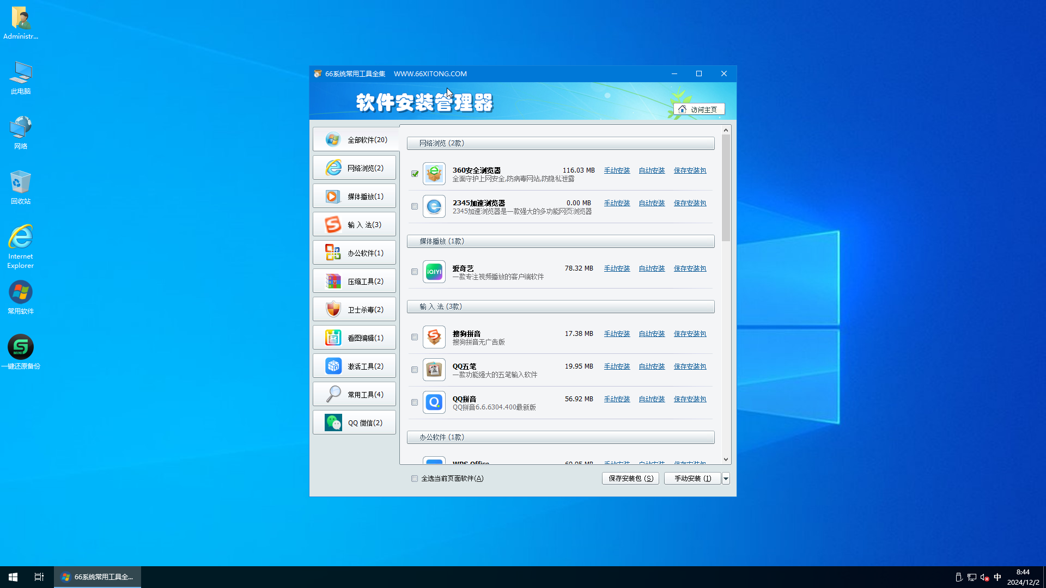This screenshot has width=1046, height=588.
Task: Click the 访问主页 home button
Action: 699,109
